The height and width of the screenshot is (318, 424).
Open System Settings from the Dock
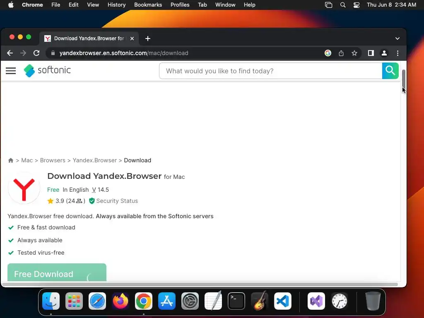coord(190,301)
